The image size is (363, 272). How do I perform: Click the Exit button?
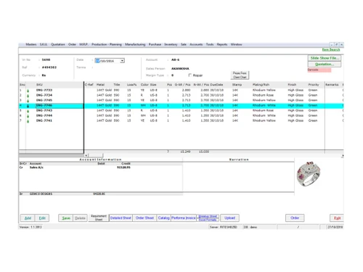pos(337,218)
